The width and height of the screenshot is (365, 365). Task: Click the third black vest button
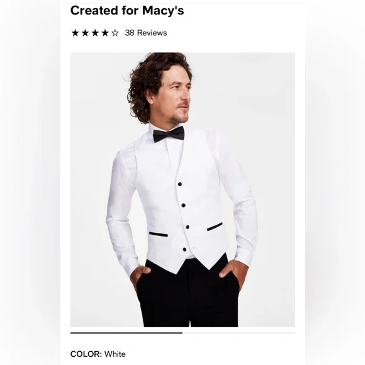pyautogui.click(x=187, y=227)
